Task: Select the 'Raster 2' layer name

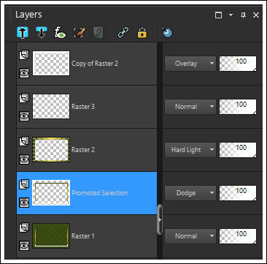Action: tap(83, 150)
